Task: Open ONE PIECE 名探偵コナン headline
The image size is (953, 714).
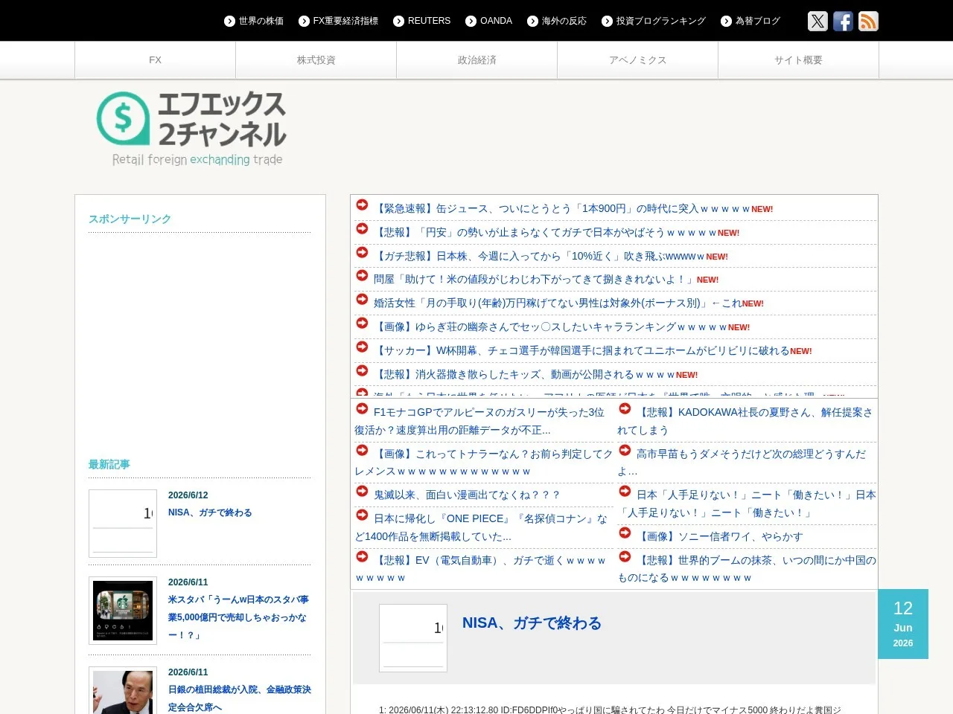Action: click(481, 527)
